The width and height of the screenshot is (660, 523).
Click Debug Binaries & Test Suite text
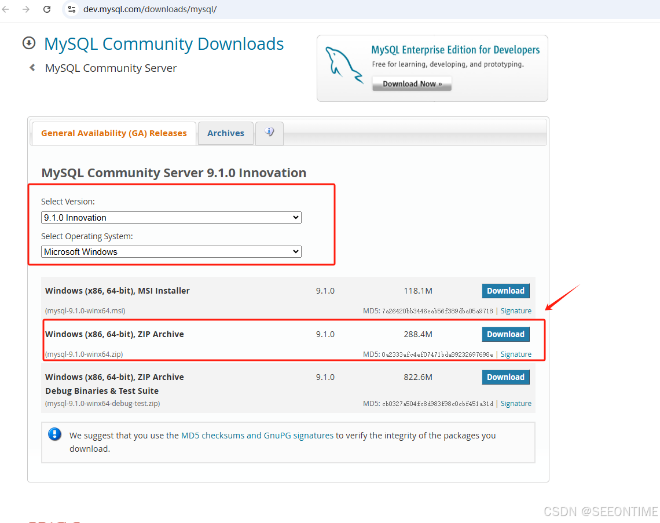click(102, 391)
